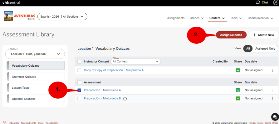Switch View toggle to Assigned Only
Image resolution: width=279 pixels, height=124 pixels.
pyautogui.click(x=265, y=49)
